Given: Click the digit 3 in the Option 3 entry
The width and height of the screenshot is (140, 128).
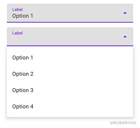Looking at the screenshot, I should coord(32,90).
